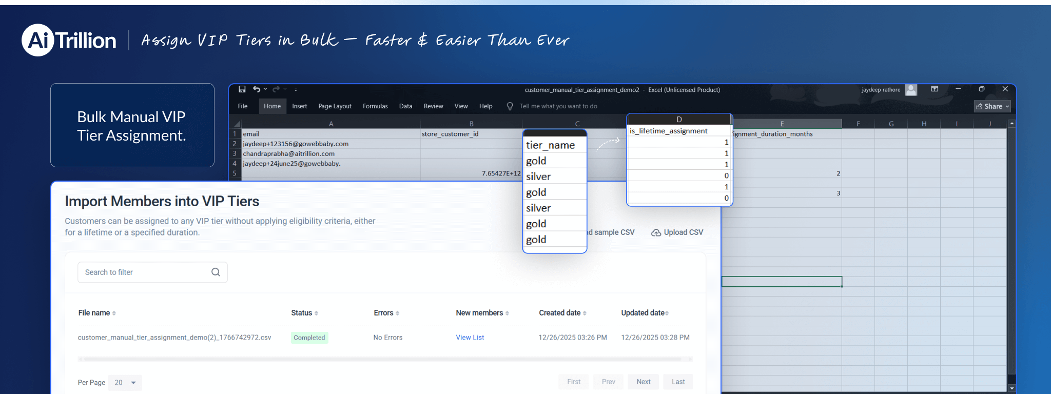The image size is (1051, 394).
Task: Undo the last action in Excel
Action: tap(256, 89)
